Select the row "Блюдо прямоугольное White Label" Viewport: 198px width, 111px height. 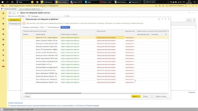click(x=96, y=58)
